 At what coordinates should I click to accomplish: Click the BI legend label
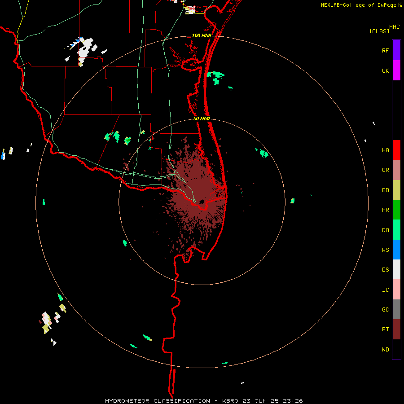pos(385,329)
